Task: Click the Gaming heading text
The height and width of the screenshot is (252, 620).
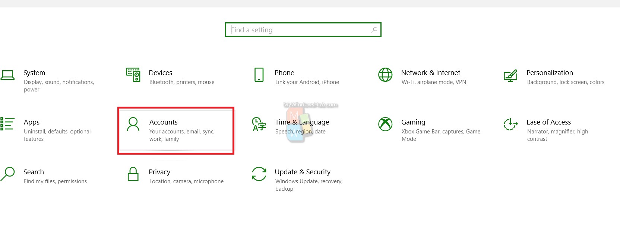Action: [413, 123]
